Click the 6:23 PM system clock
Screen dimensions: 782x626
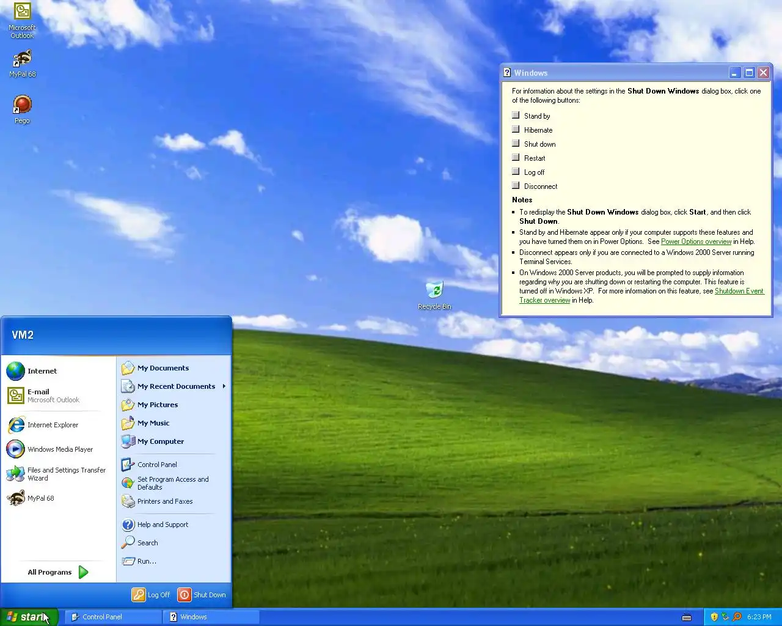[x=759, y=617]
